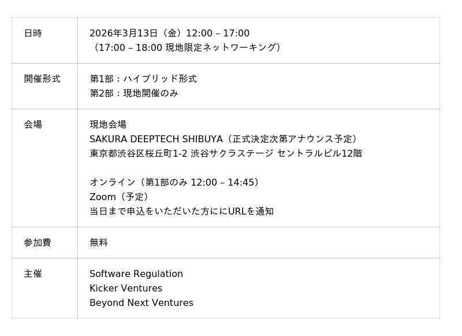Click the 無料 fee value

[99, 242]
